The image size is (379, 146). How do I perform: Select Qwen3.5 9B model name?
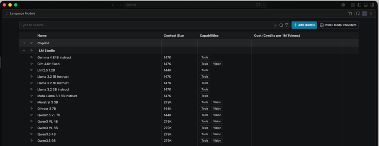47,140
